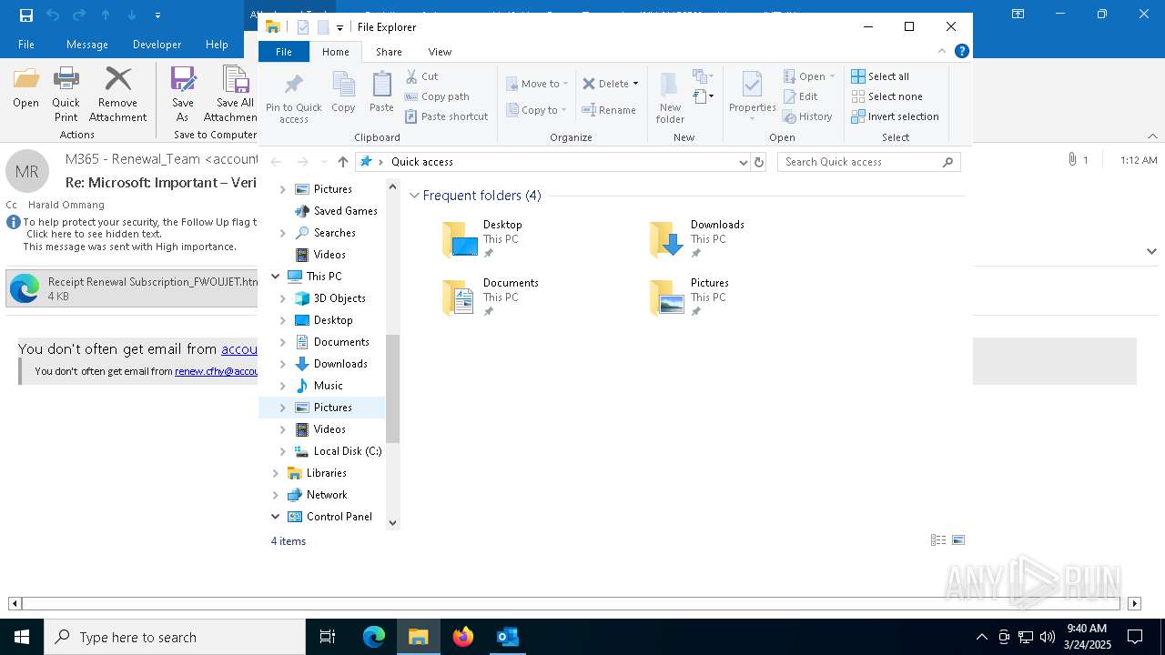Image resolution: width=1165 pixels, height=655 pixels.
Task: Minimize the File Explorer ribbon chevron
Action: pos(942,52)
